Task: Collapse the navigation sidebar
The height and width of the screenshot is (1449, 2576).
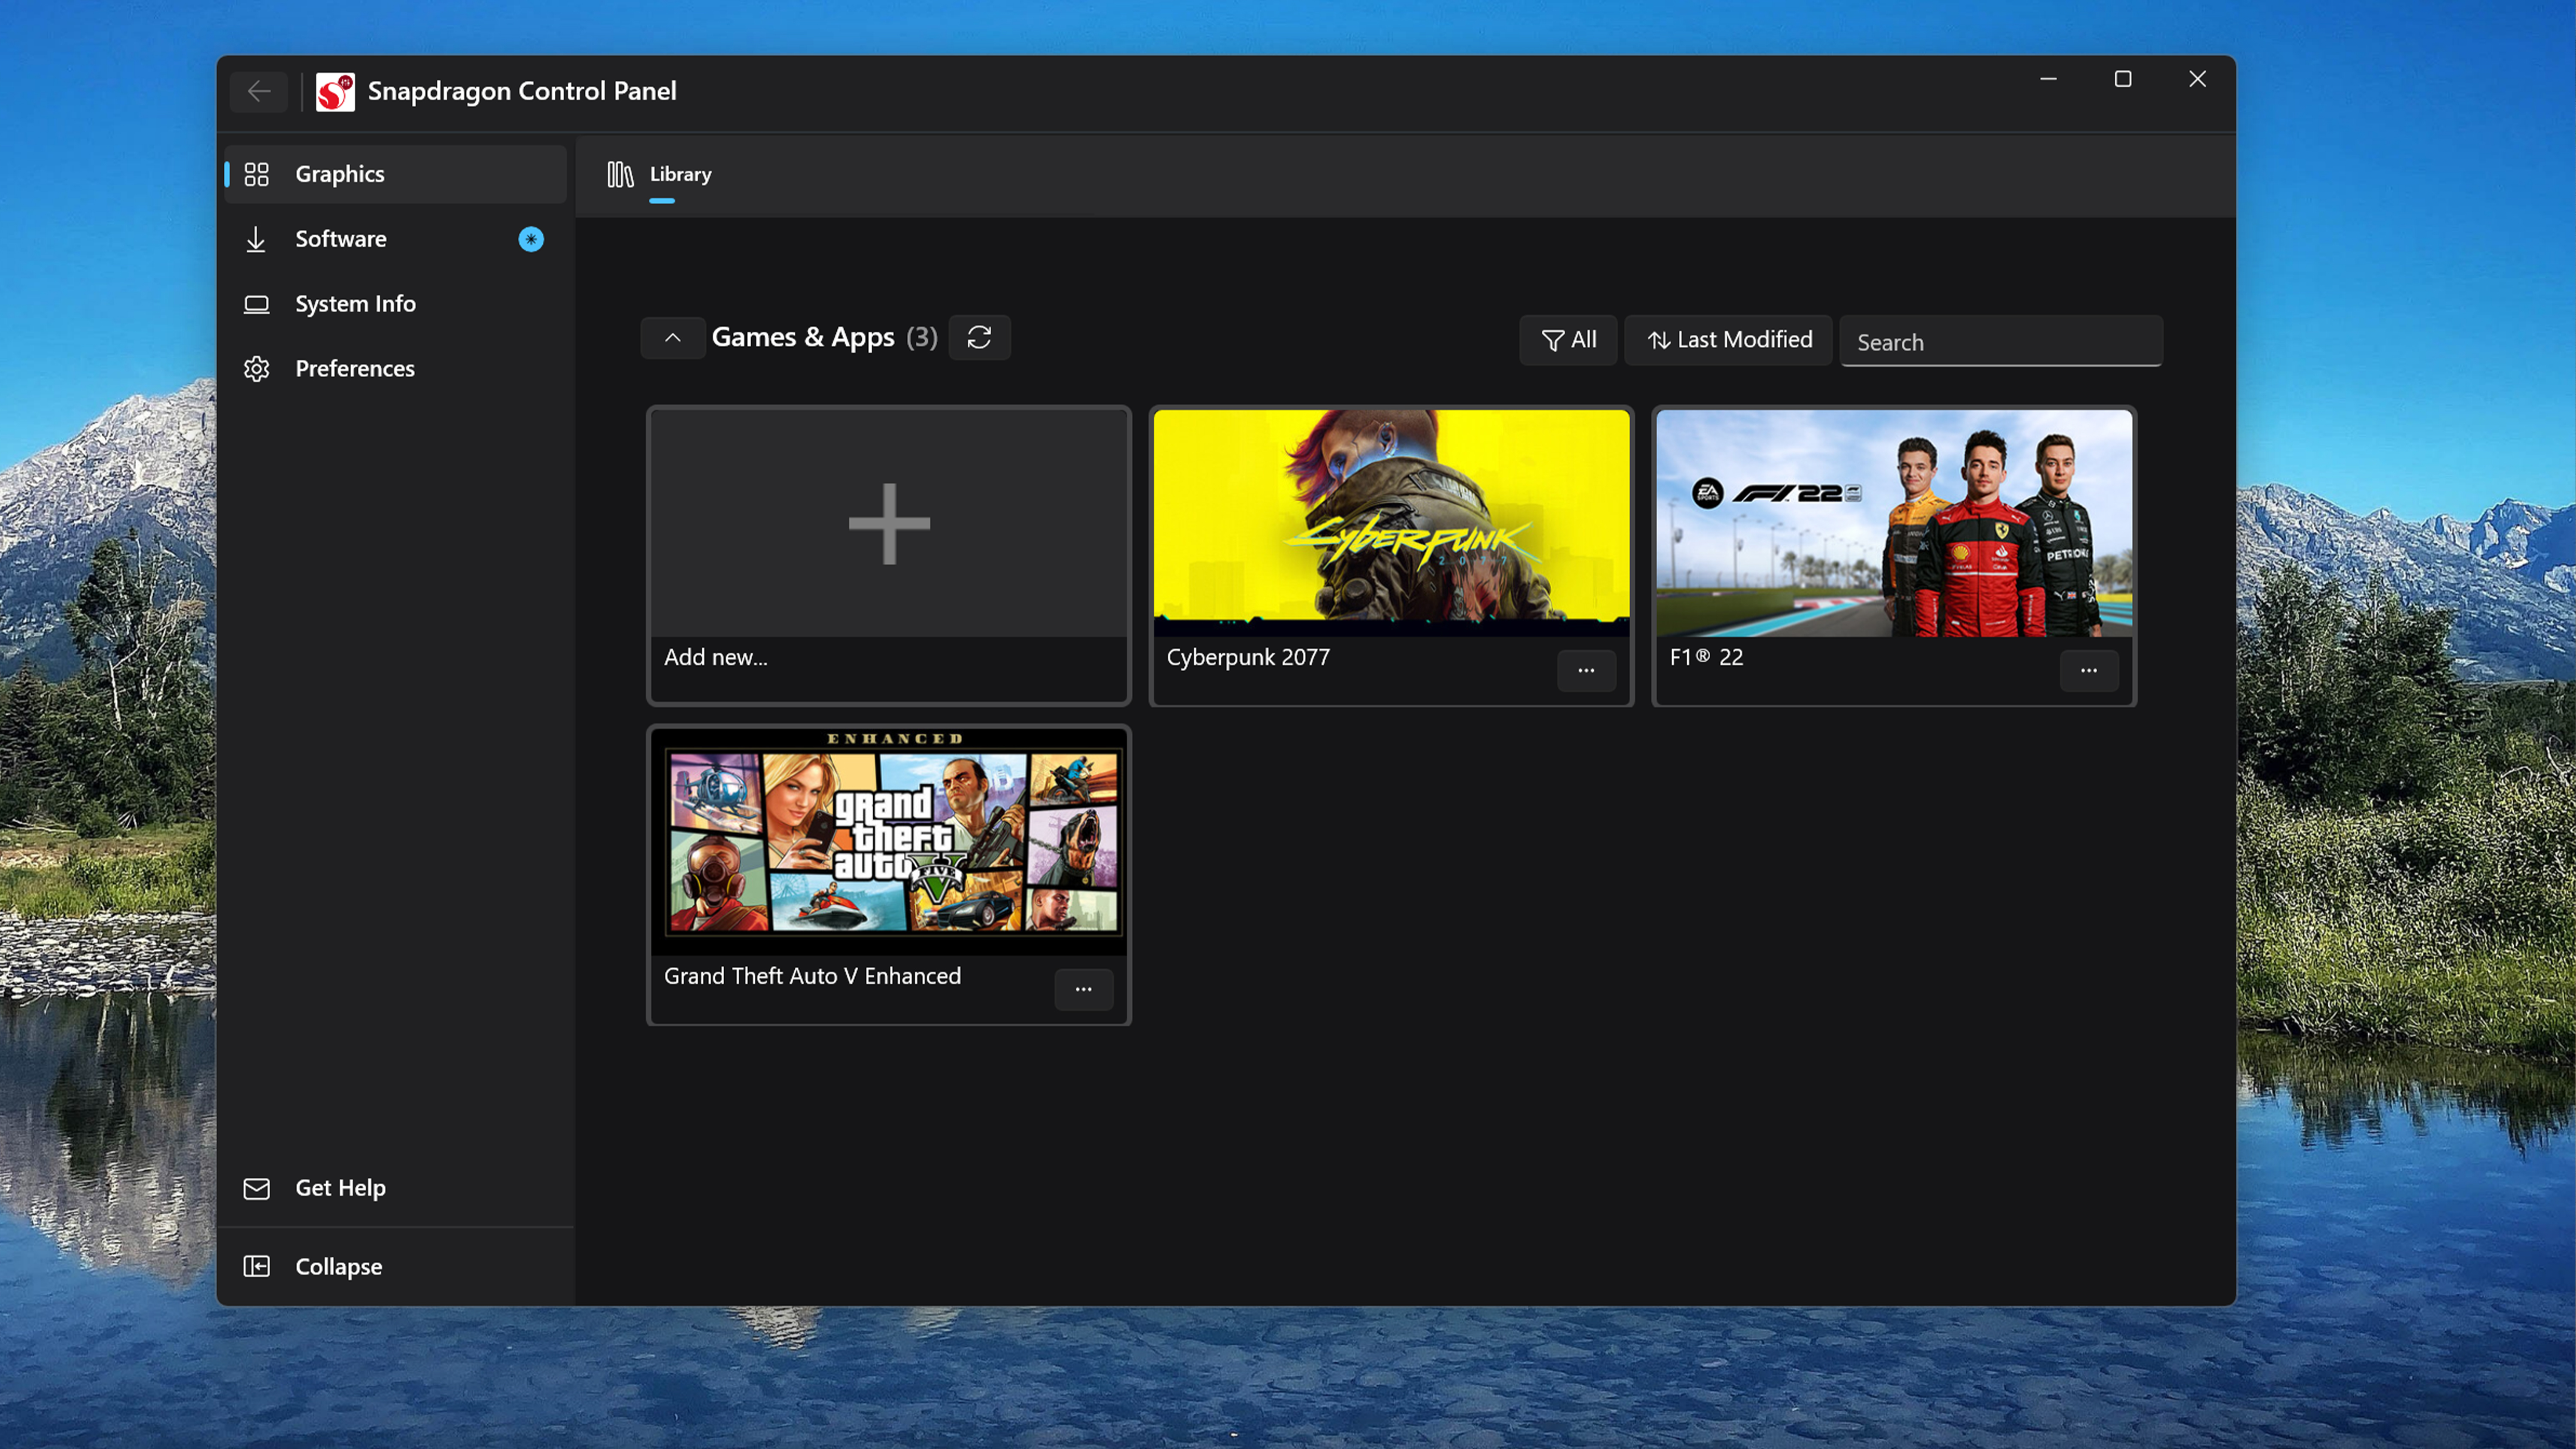Action: 338,1267
